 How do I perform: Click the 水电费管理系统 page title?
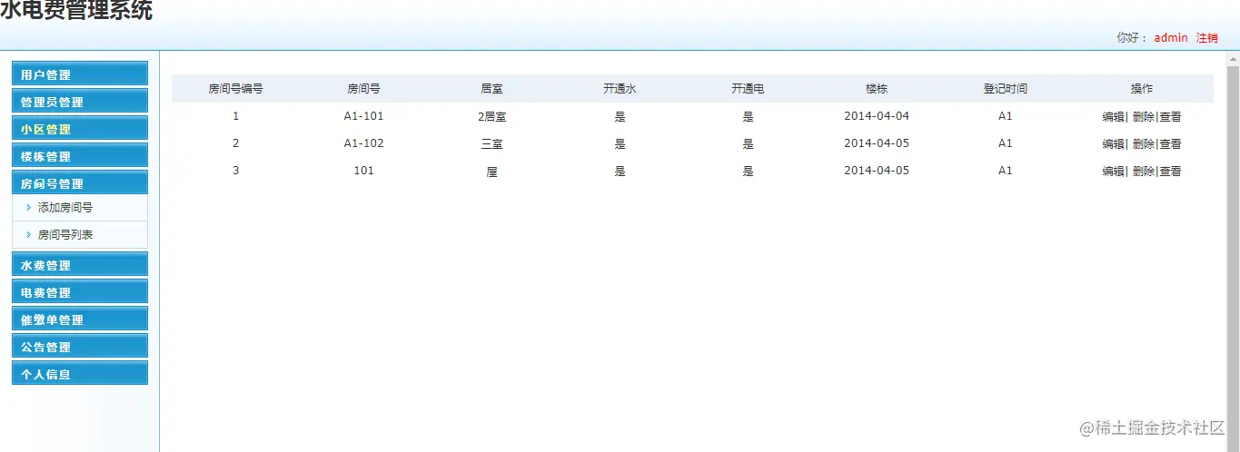point(76,11)
